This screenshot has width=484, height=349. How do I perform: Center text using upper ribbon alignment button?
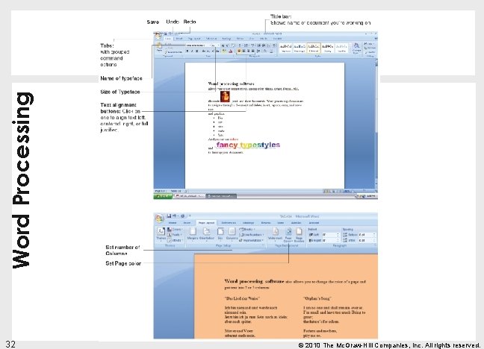(243, 51)
